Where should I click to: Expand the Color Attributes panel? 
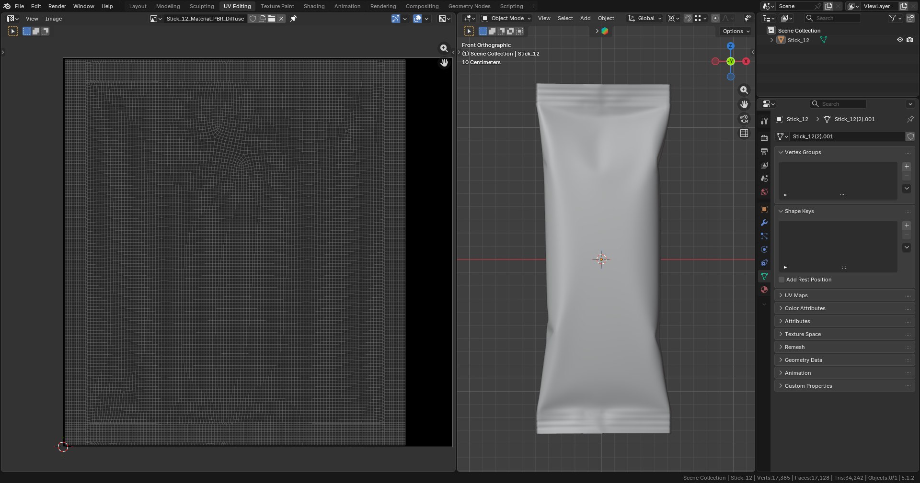[x=844, y=308]
